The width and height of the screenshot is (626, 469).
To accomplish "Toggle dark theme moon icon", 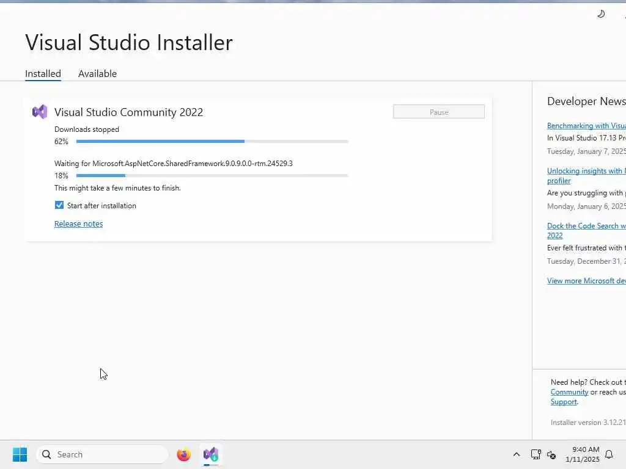I will [x=601, y=14].
